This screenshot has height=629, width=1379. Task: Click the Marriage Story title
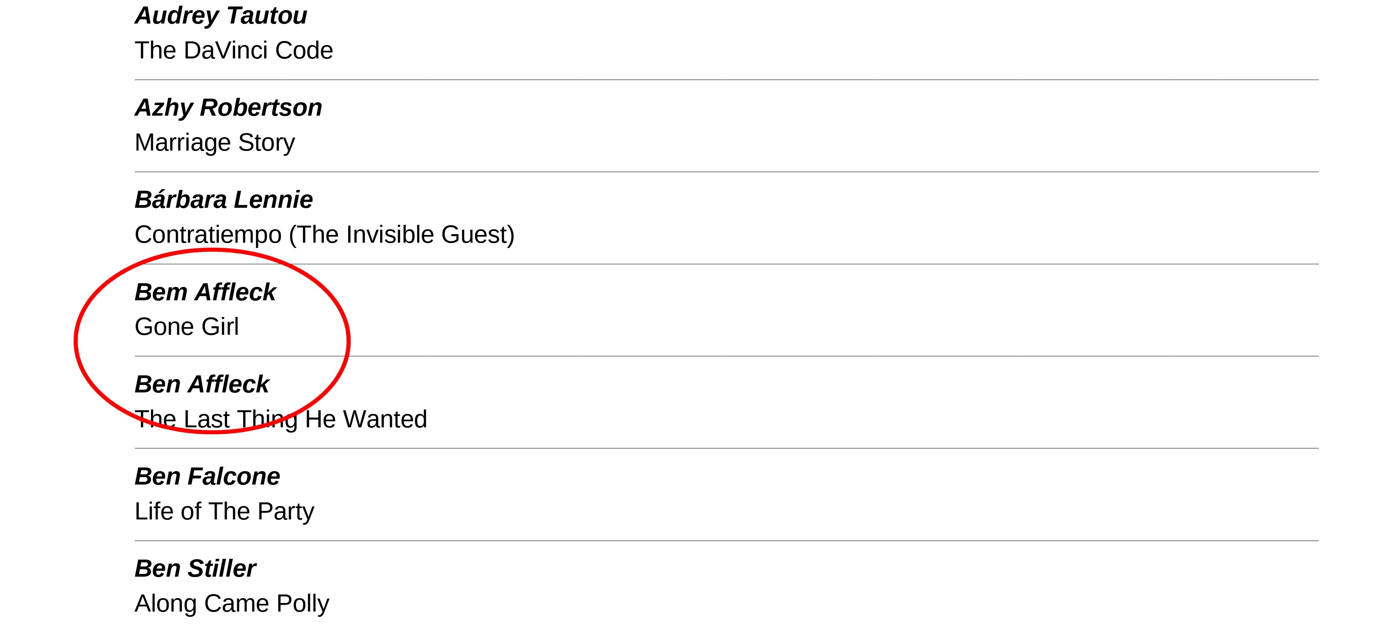214,143
